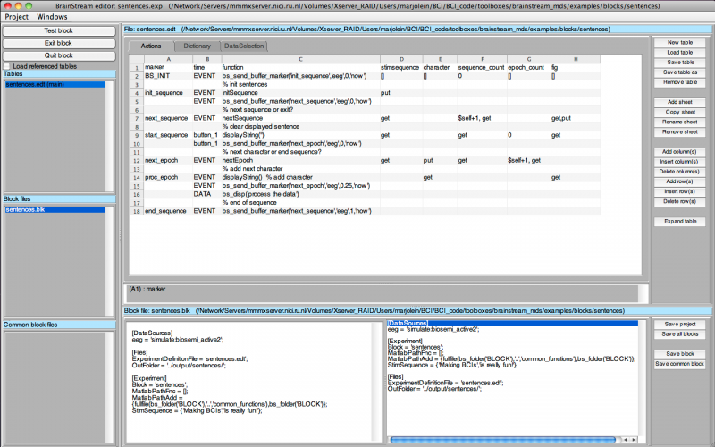Expand the table with Expand table
This screenshot has width=715, height=447.
pos(679,221)
